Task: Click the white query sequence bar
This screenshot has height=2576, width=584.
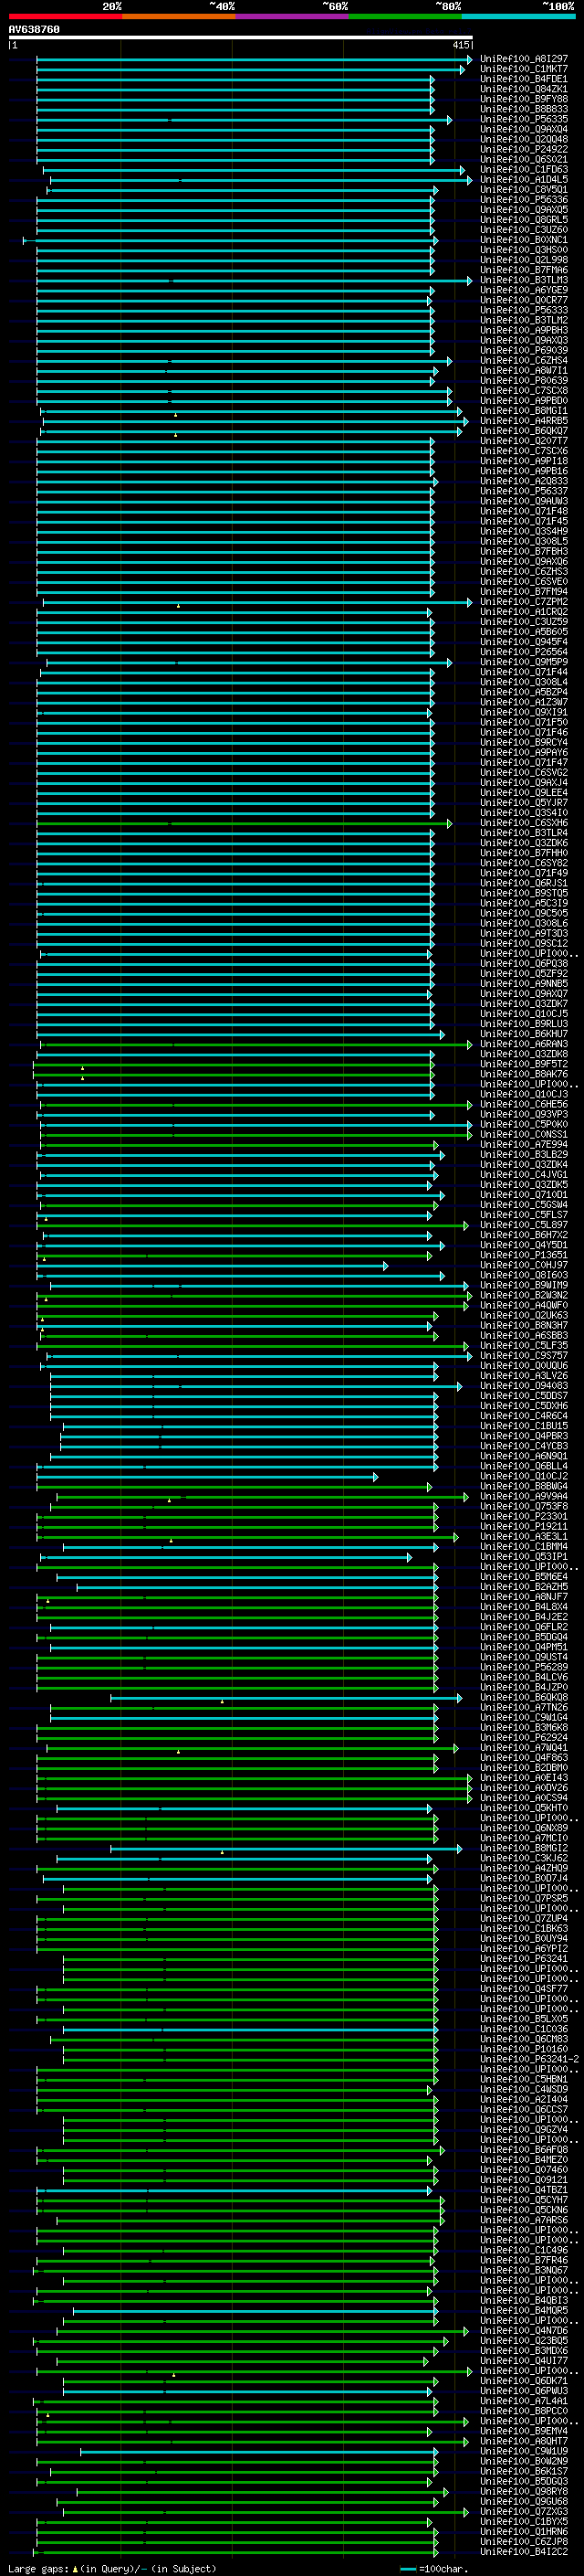Action: (x=240, y=38)
